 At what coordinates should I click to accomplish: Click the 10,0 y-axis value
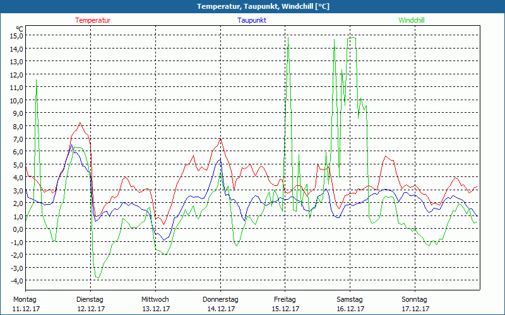[17, 100]
